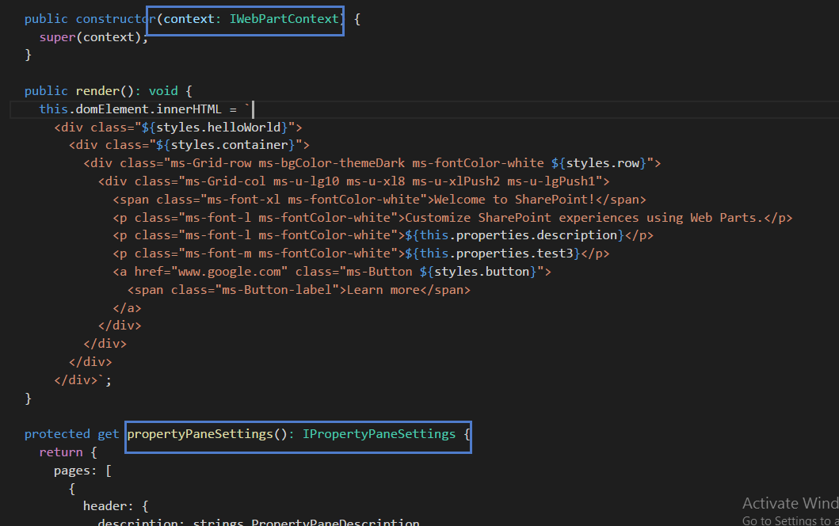Click the word 'constructor' in the code
Viewport: 839px width, 526px height.
click(116, 19)
